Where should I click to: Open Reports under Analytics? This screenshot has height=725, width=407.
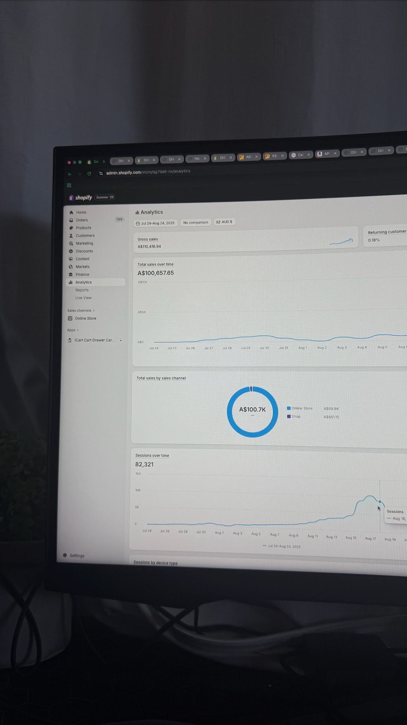pos(82,290)
